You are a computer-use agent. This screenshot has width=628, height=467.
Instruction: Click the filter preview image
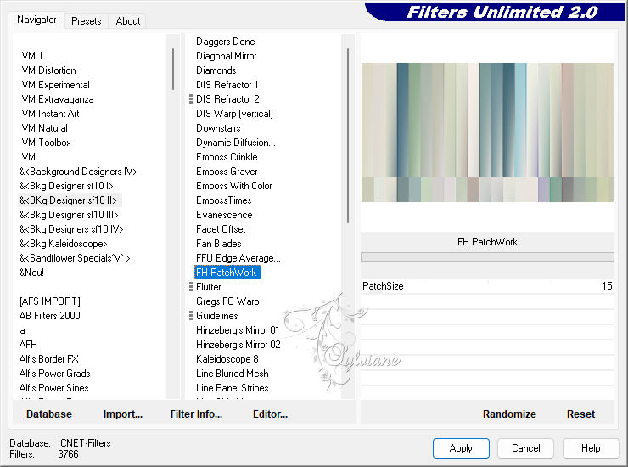click(487, 132)
